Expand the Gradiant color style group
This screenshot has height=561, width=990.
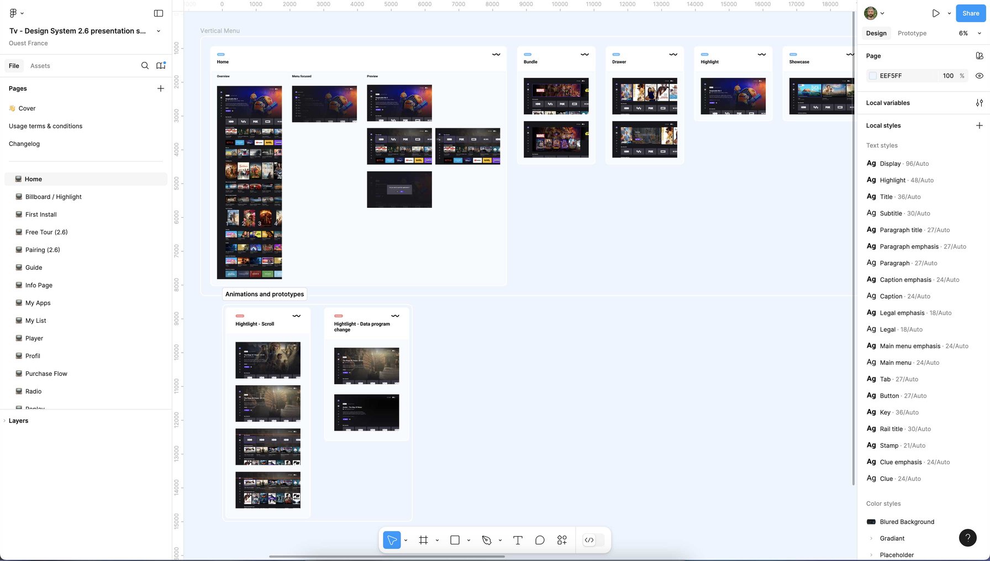(x=871, y=538)
